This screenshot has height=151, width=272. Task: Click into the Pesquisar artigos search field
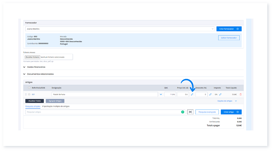(x=102, y=112)
